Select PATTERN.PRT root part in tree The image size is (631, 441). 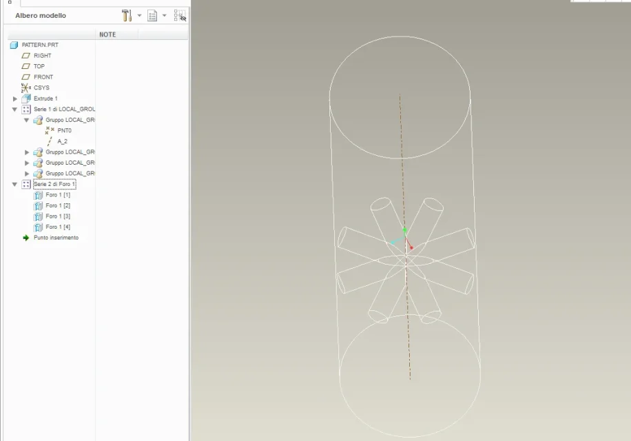pyautogui.click(x=40, y=45)
